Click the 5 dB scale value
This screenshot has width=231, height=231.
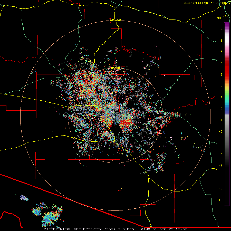pyautogui.click(x=222, y=52)
